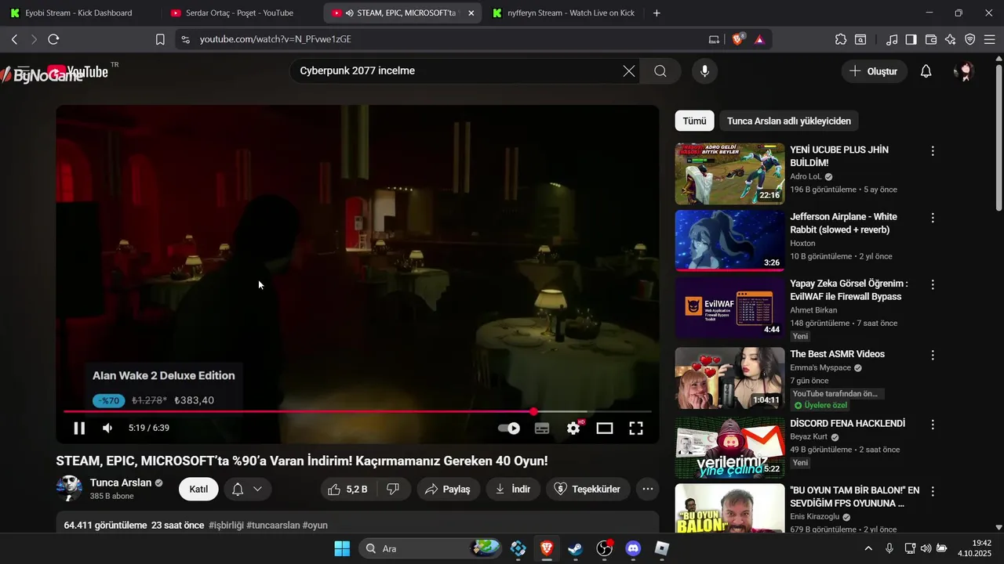Open Paylaş share button

click(x=447, y=489)
